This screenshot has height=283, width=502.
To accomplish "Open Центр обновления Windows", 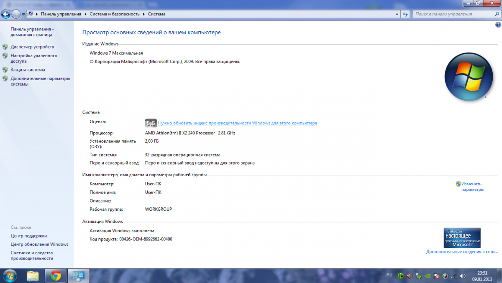I will click(x=39, y=244).
